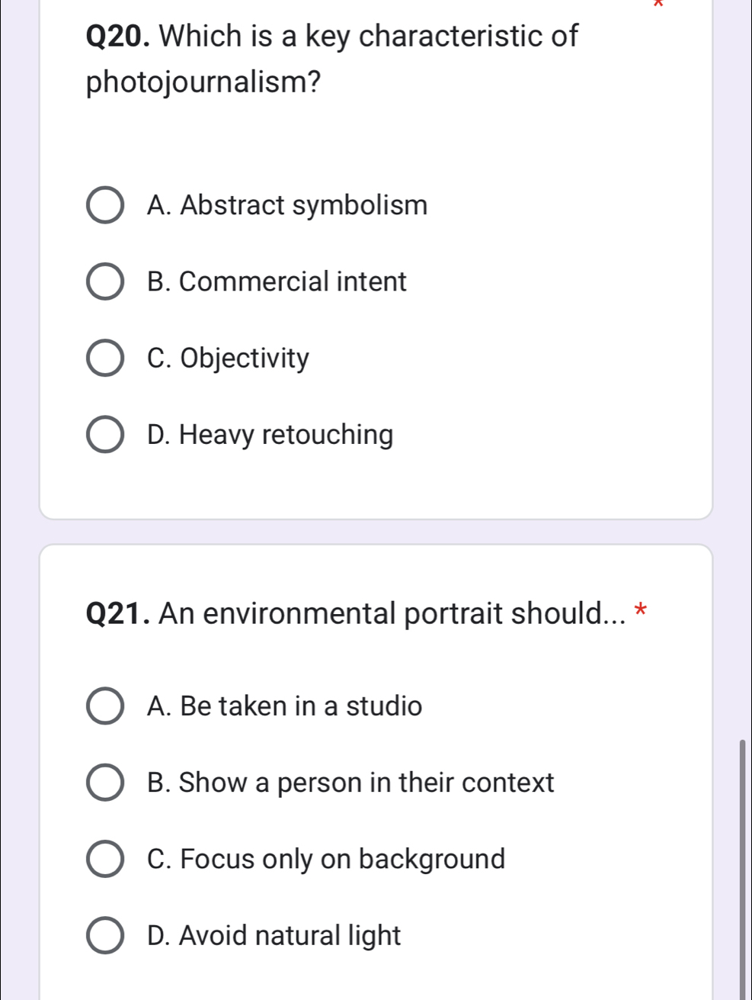Click the Q20 photojournalism question heading
752x1000 pixels.
[332, 59]
